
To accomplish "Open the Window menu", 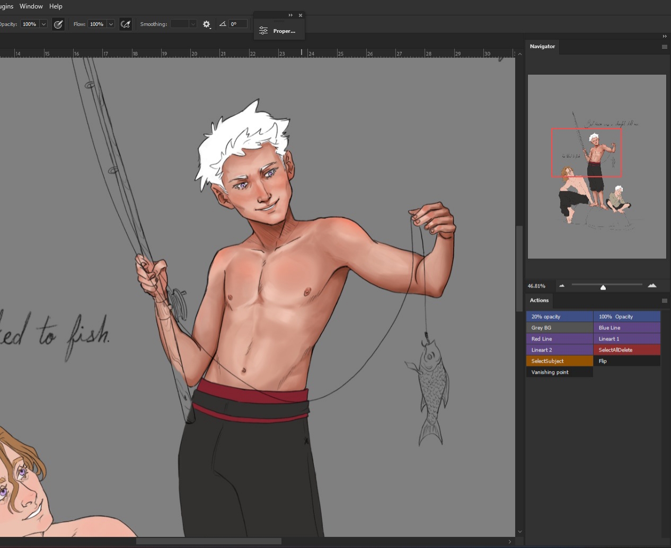I will pos(31,6).
